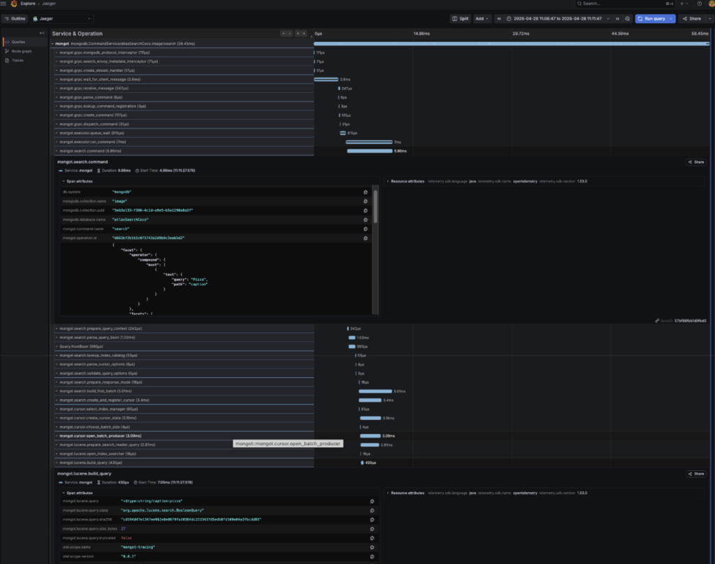Open the plus new-item menu in the top bar

(684, 3)
